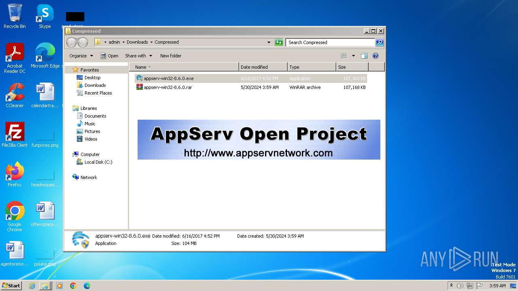Click the Forward navigation arrow in Explorer

tap(83, 42)
